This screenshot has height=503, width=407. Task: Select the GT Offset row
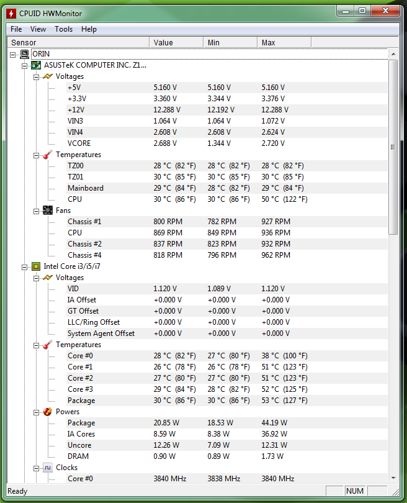(227, 311)
